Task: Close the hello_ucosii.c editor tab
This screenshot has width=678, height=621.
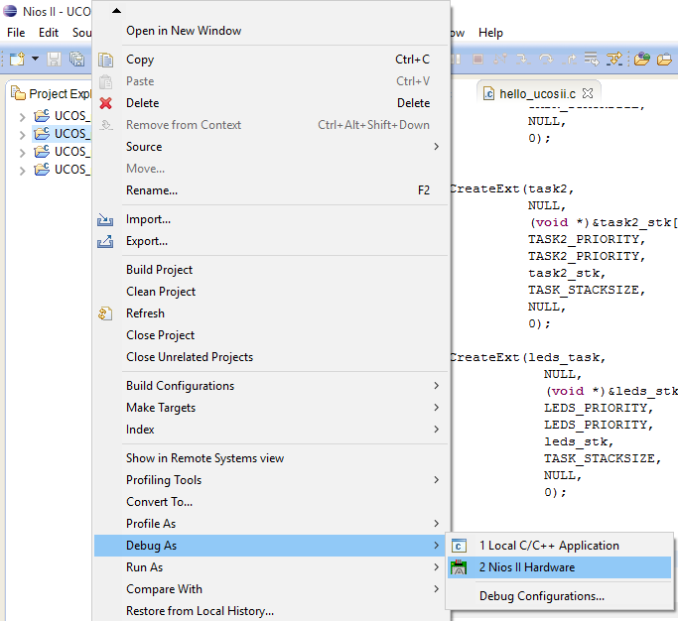Action: click(x=588, y=93)
